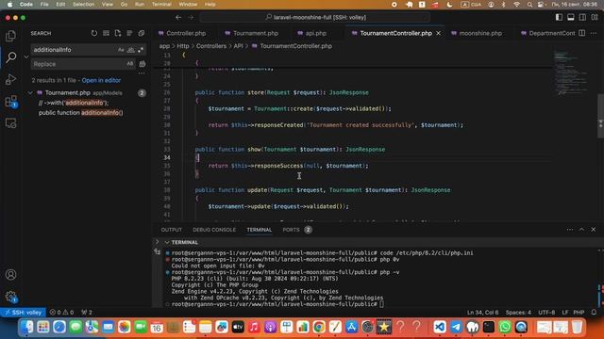The image size is (604, 339).
Task: Open the PORTS panel tab
Action: coord(291,230)
